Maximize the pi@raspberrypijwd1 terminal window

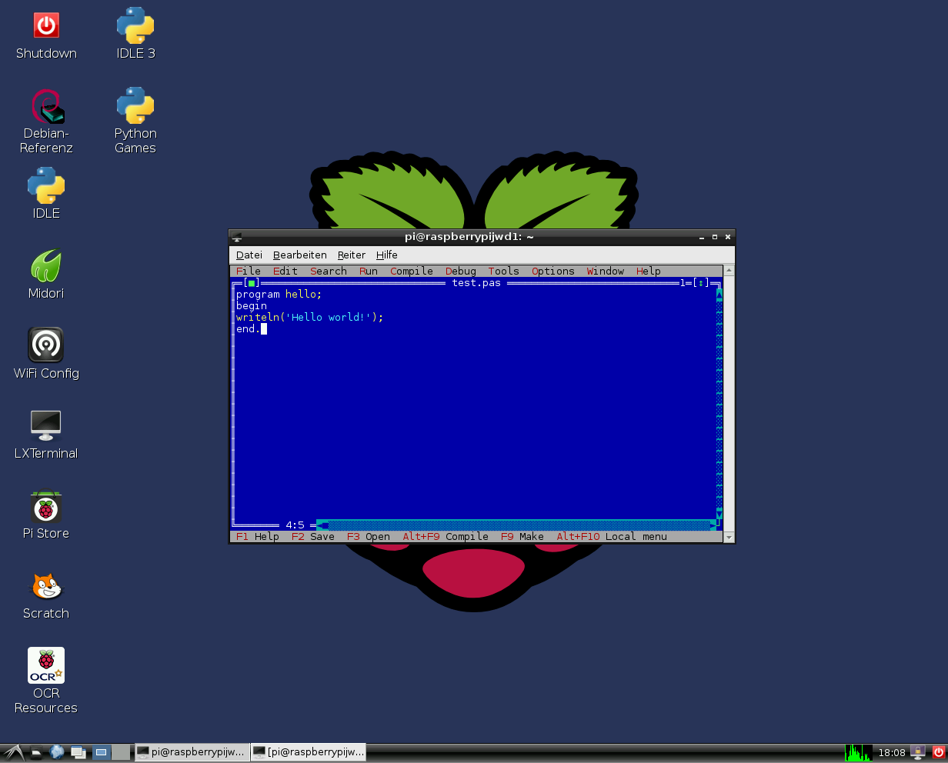point(715,237)
